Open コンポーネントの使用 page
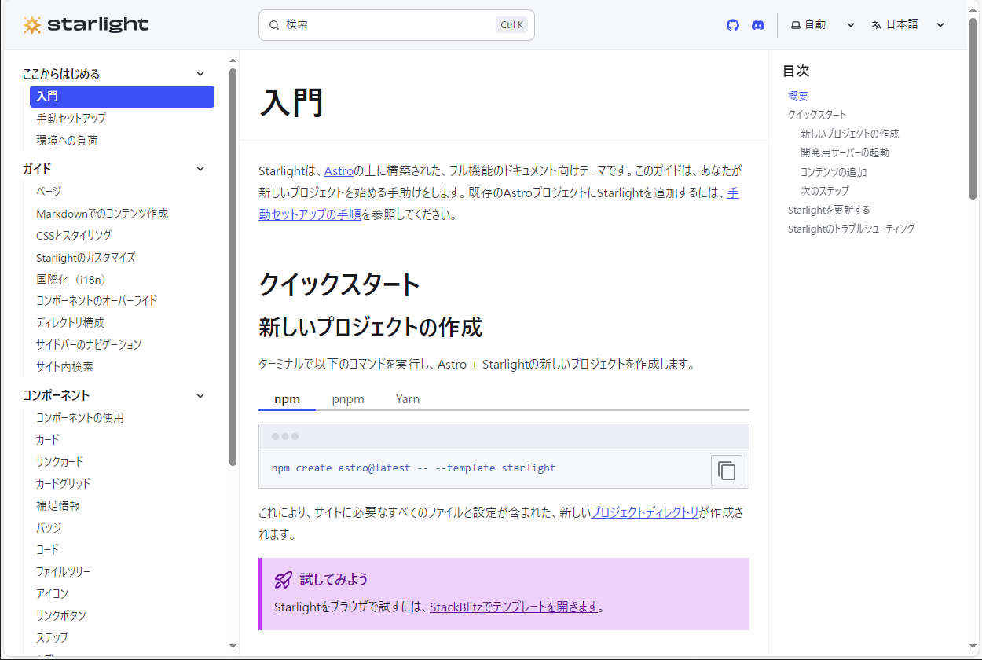982x660 pixels. tap(79, 418)
